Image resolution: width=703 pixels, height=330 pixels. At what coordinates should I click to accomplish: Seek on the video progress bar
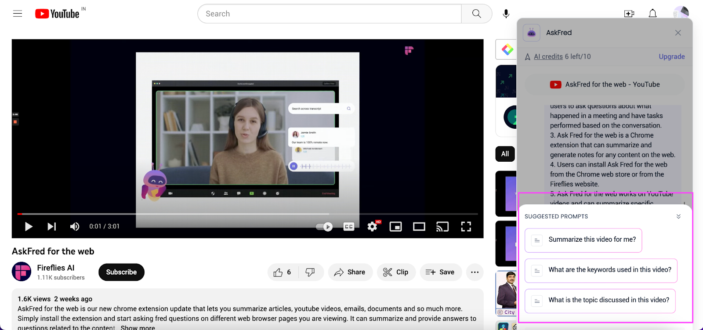248,214
